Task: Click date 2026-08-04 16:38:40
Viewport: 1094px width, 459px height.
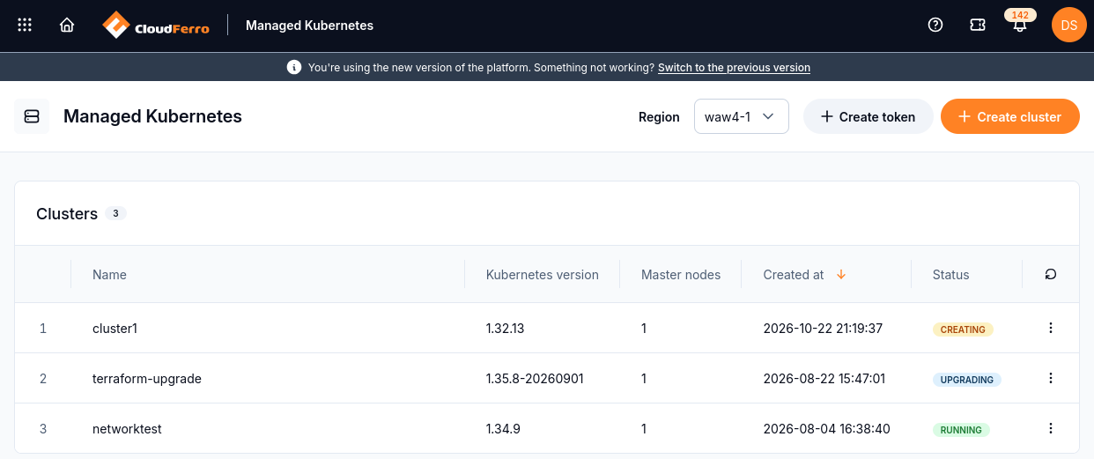Action: click(827, 429)
